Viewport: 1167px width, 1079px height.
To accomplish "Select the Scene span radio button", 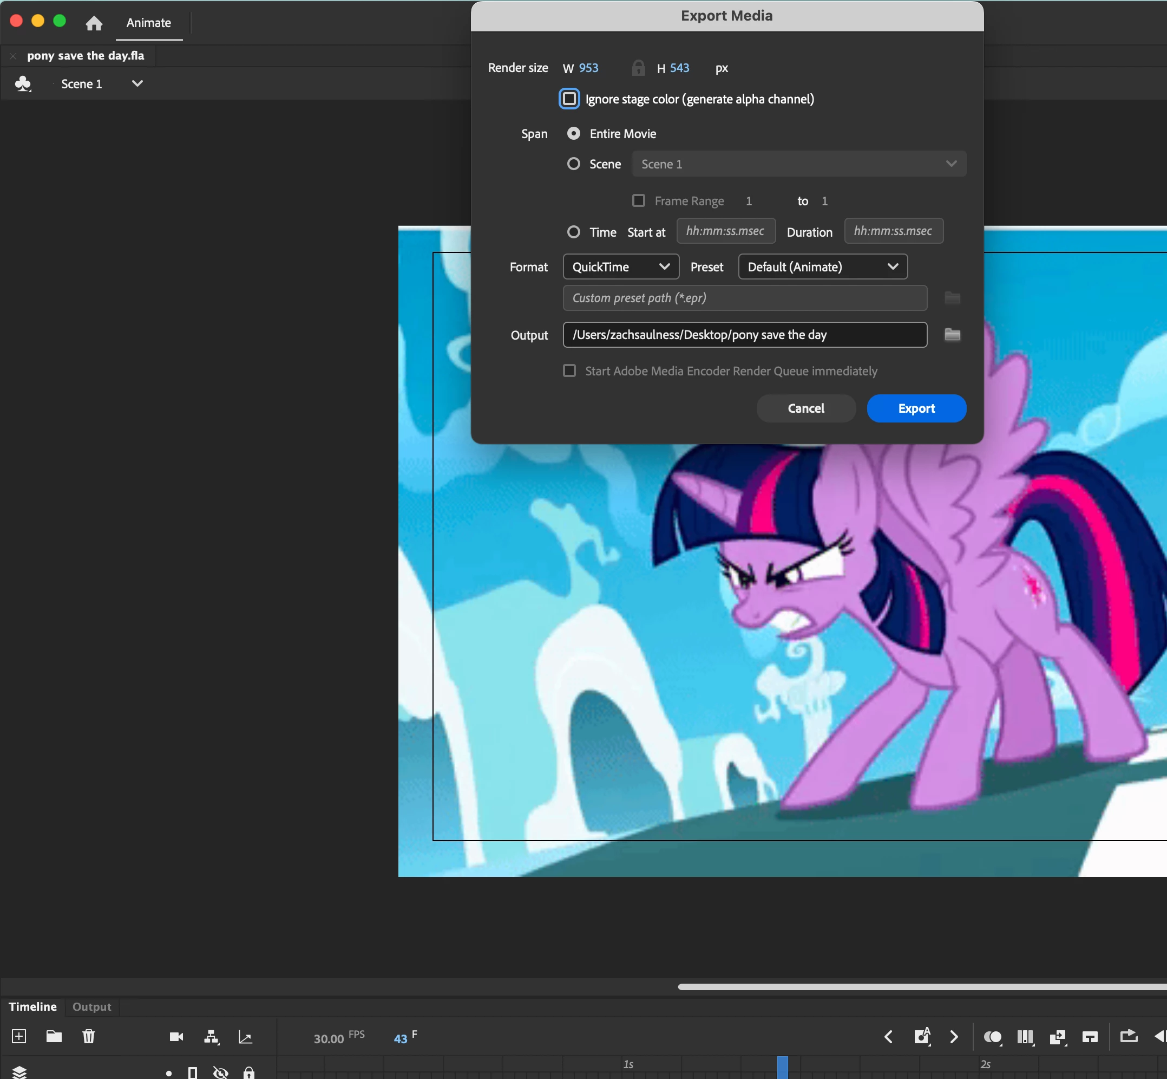I will [574, 164].
